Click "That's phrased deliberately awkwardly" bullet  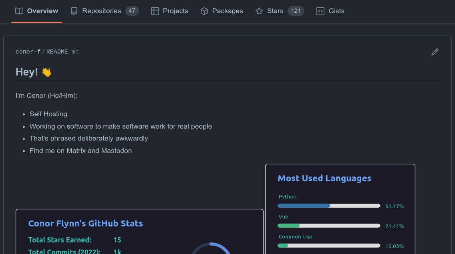[89, 138]
